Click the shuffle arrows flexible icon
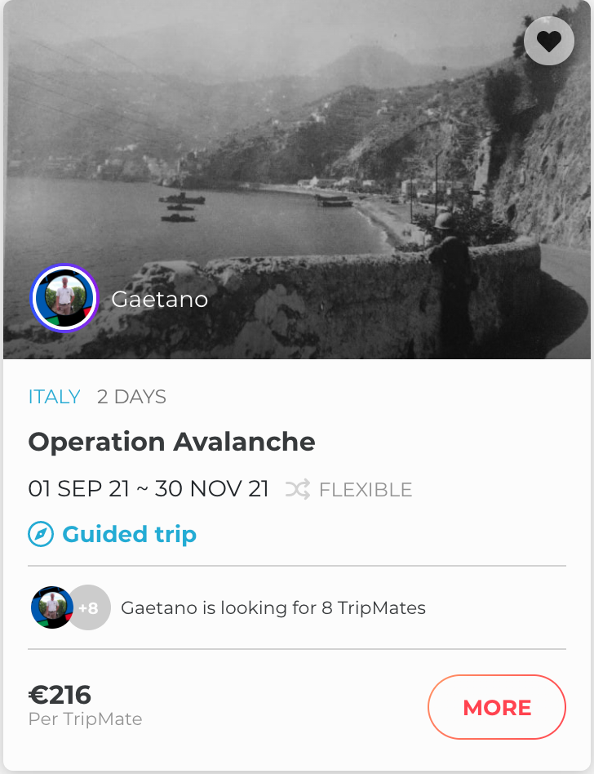The height and width of the screenshot is (774, 594). (x=297, y=490)
